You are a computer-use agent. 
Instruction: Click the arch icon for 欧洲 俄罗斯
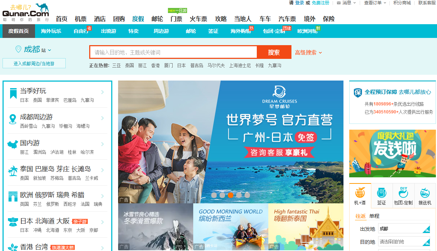(13, 196)
